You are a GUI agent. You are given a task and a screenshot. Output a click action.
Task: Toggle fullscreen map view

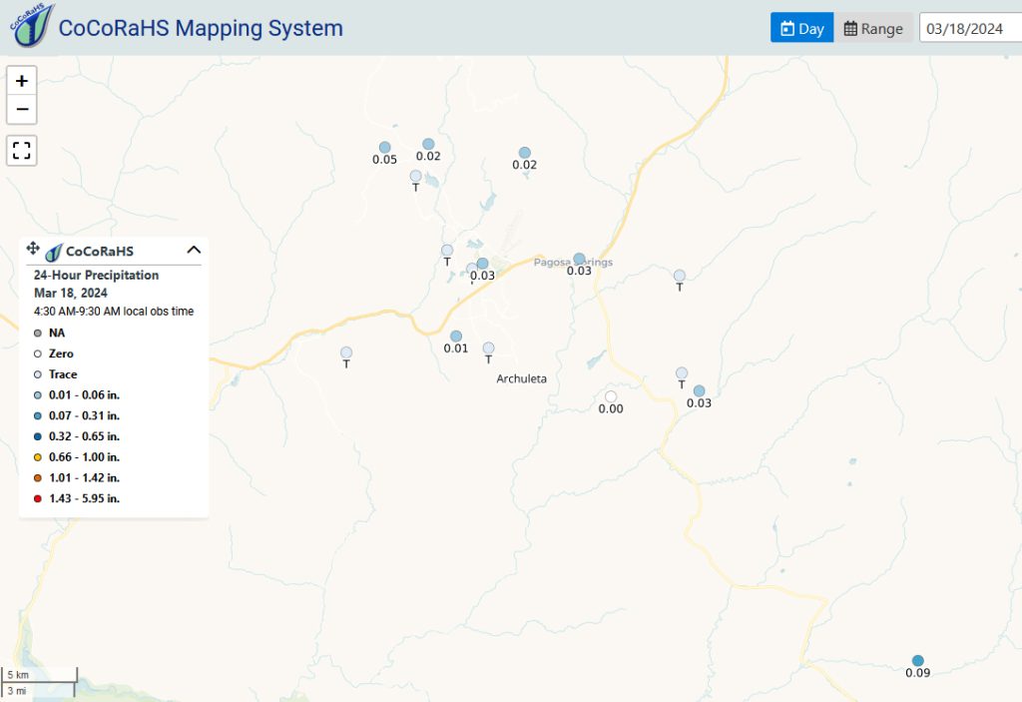coord(22,151)
